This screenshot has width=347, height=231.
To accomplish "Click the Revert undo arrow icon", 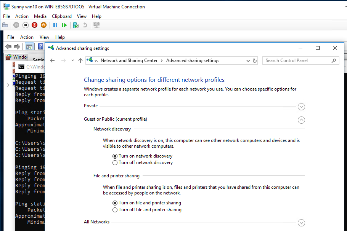I will click(85, 25).
